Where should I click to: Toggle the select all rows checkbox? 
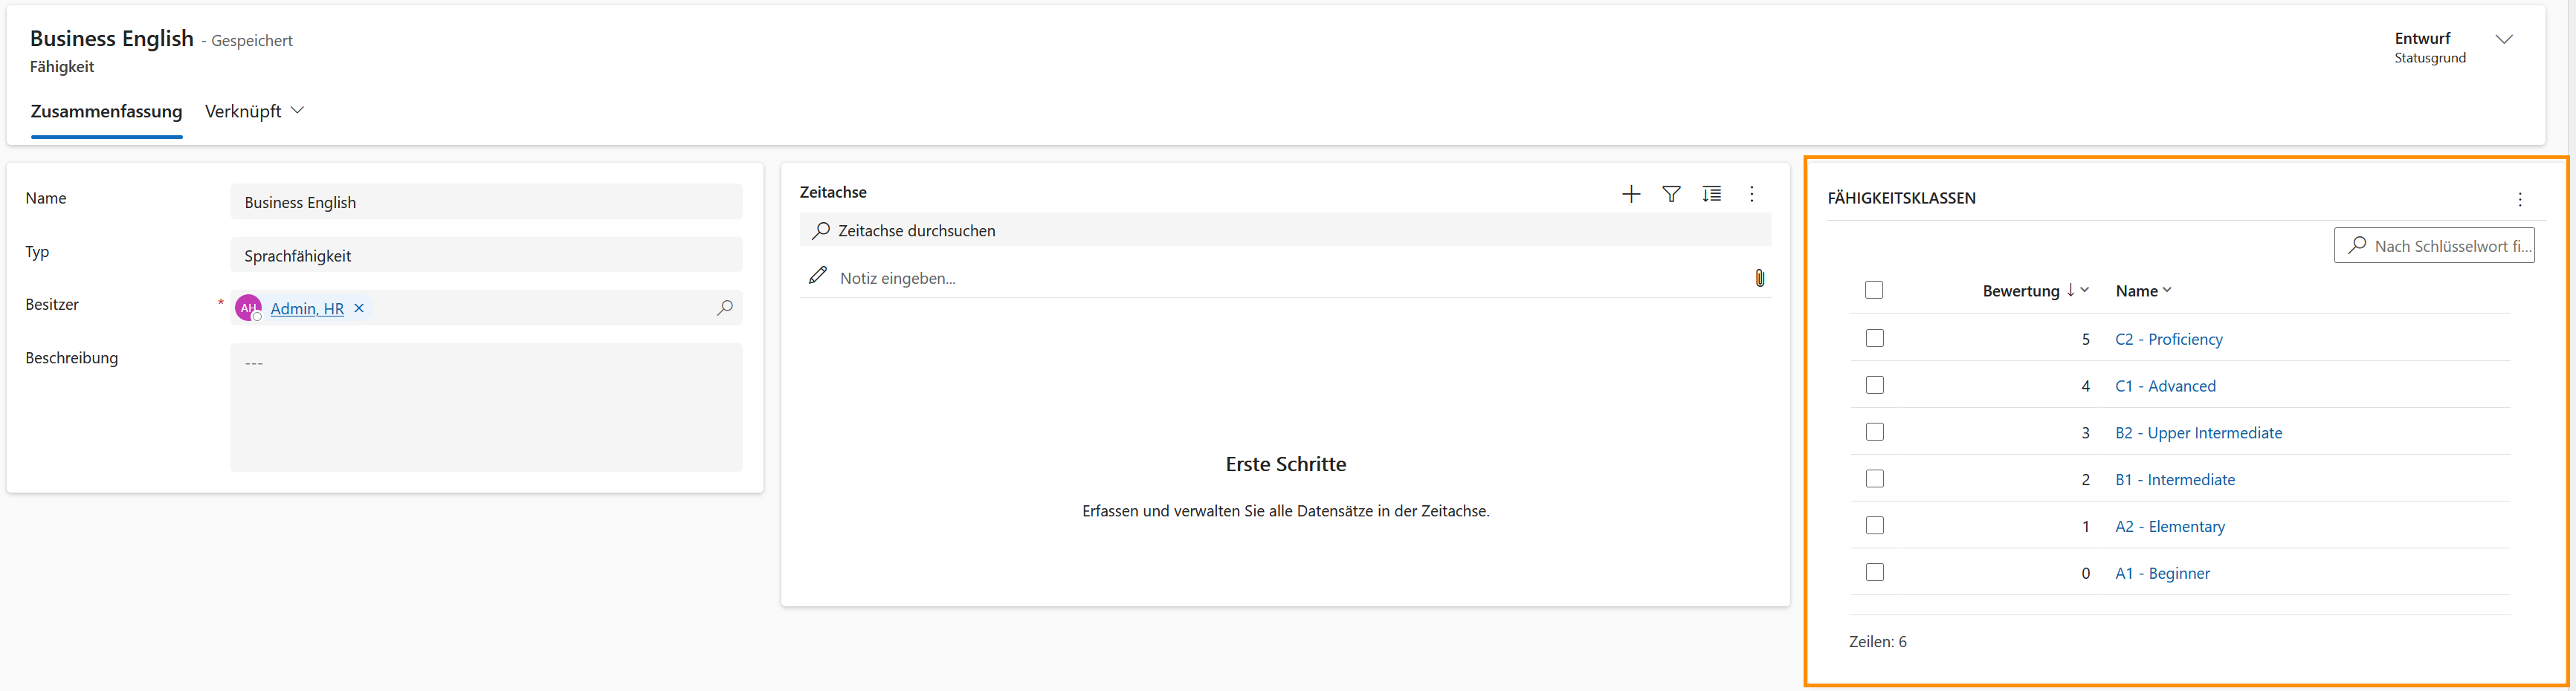point(1874,290)
